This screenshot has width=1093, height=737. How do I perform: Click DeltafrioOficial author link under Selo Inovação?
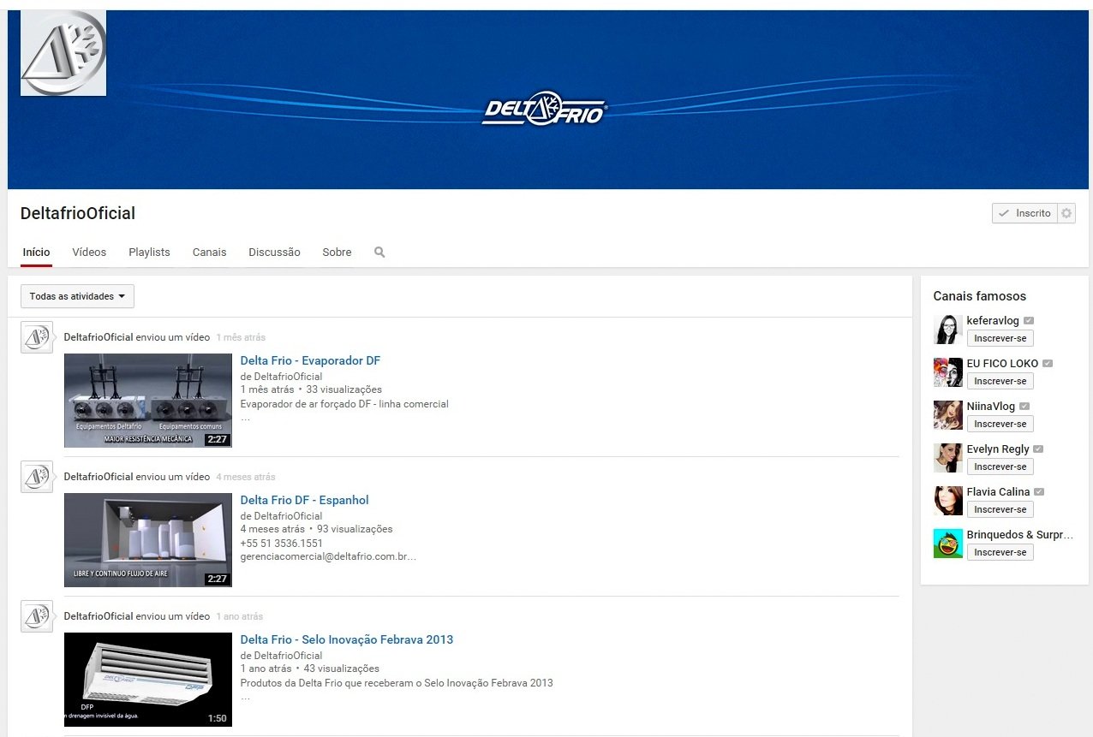tap(288, 656)
